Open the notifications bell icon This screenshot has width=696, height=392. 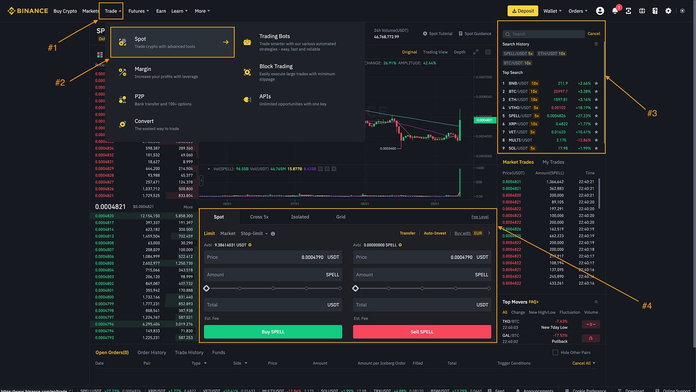pyautogui.click(x=615, y=11)
